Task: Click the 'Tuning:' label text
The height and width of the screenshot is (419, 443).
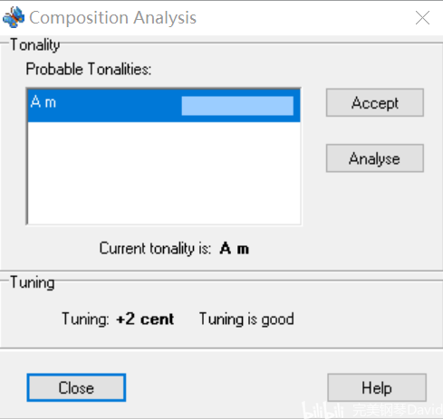Action: [x=85, y=319]
